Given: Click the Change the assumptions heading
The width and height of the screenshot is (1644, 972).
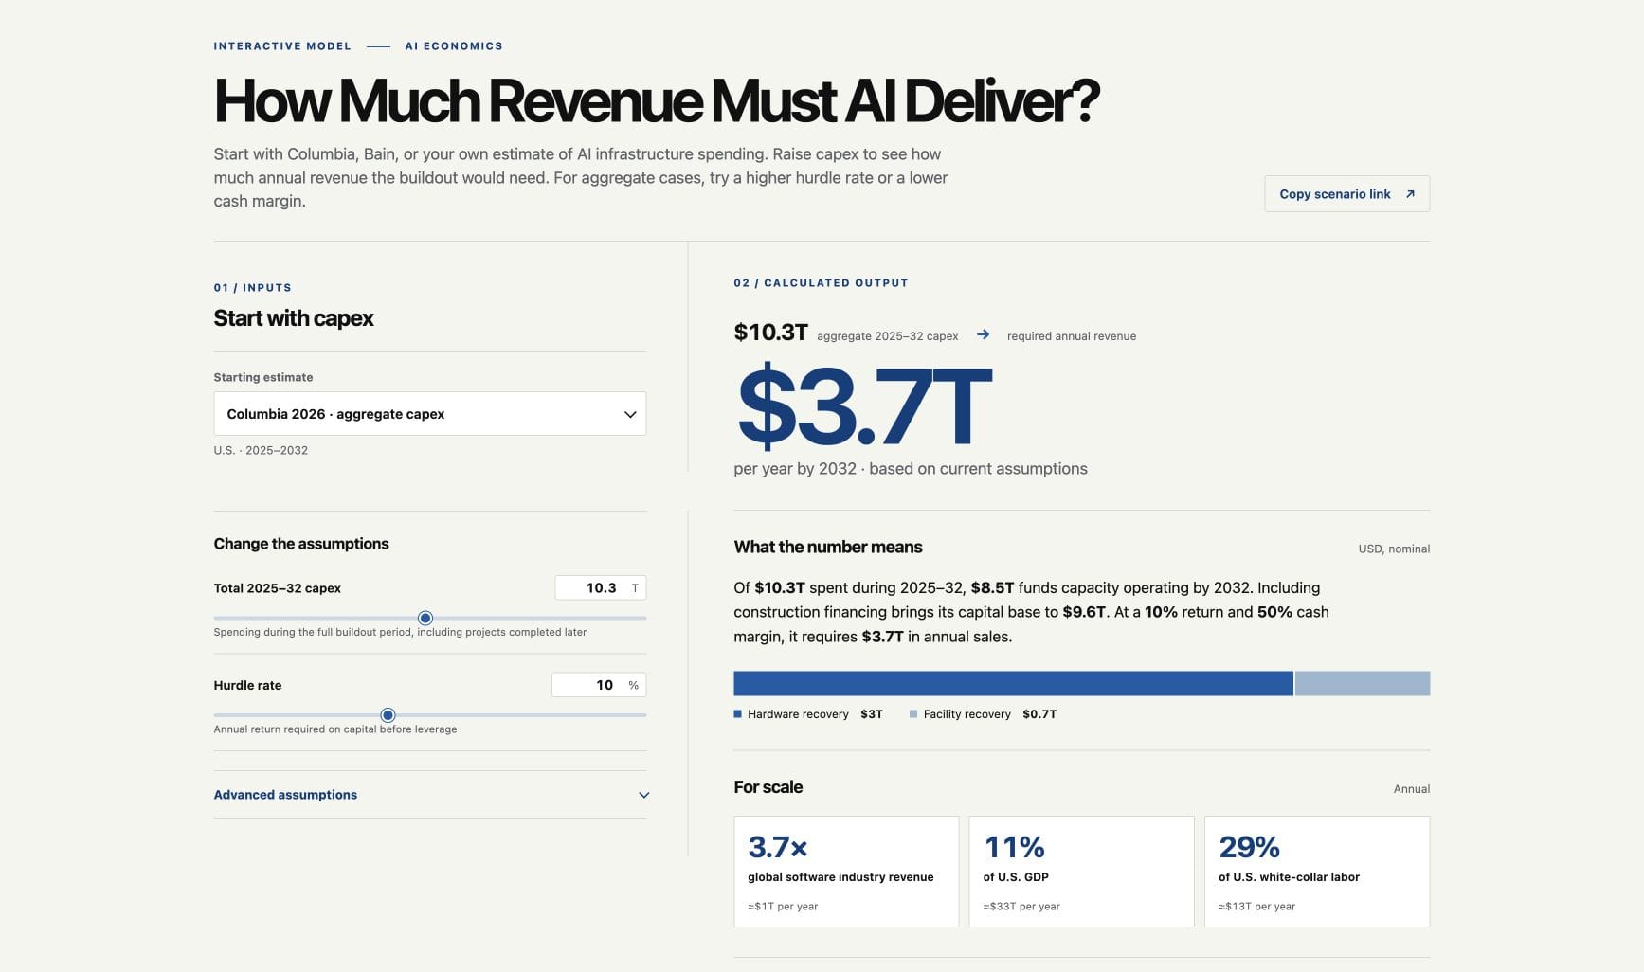Looking at the screenshot, I should pos(301,544).
